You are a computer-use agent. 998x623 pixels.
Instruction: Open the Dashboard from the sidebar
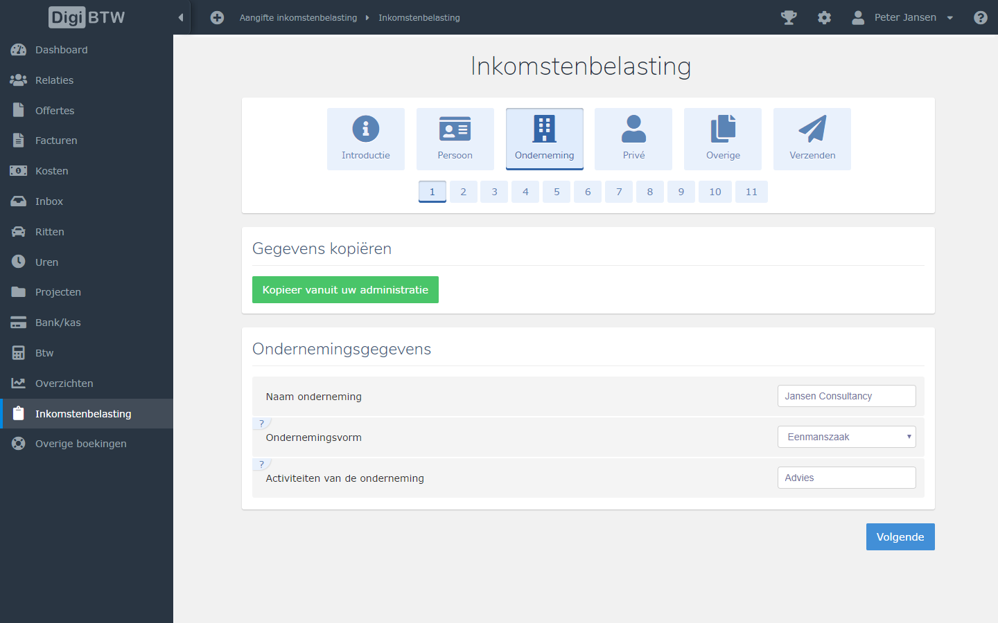[x=61, y=49]
